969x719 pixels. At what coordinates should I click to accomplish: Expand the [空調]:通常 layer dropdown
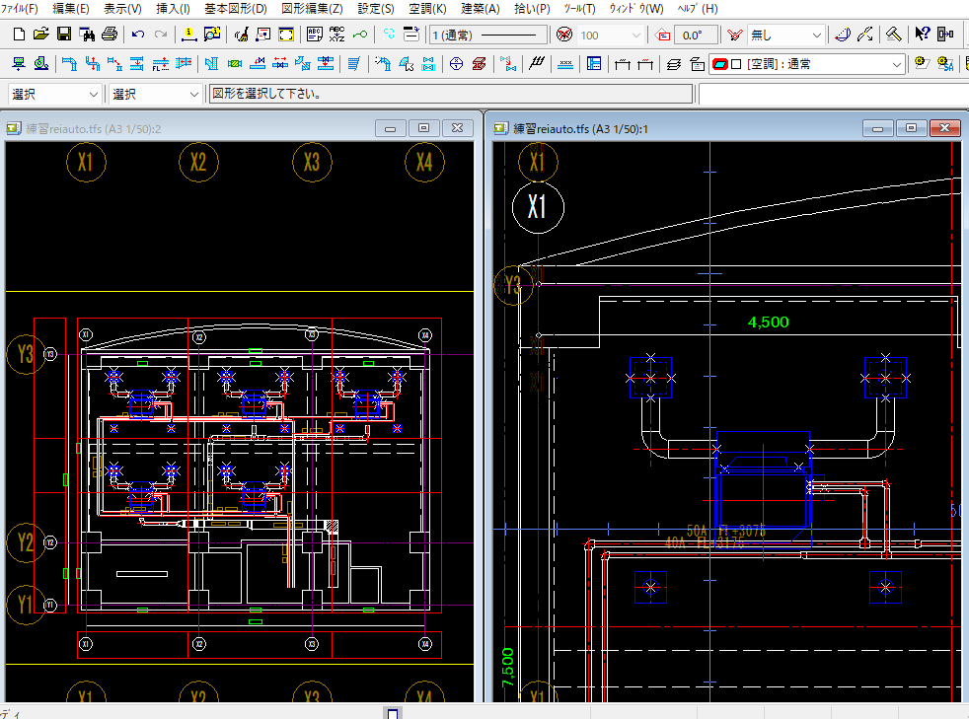[x=896, y=64]
